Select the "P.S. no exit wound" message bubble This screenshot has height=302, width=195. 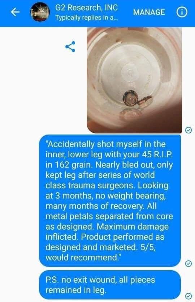pyautogui.click(x=110, y=285)
